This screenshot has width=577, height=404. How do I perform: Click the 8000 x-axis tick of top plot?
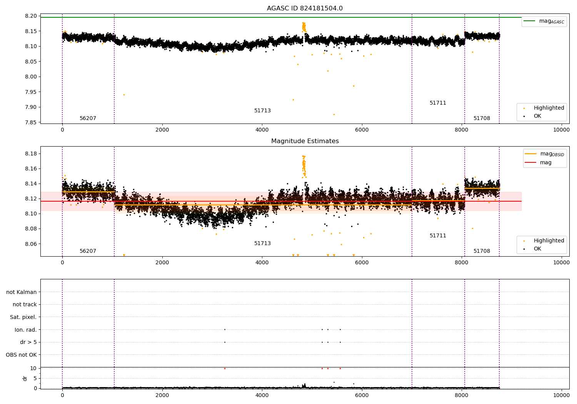point(462,130)
